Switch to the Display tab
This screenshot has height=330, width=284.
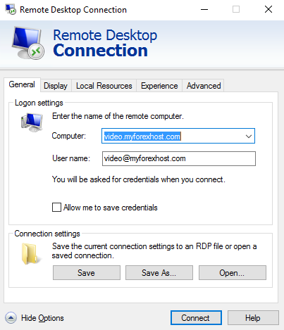pos(56,86)
